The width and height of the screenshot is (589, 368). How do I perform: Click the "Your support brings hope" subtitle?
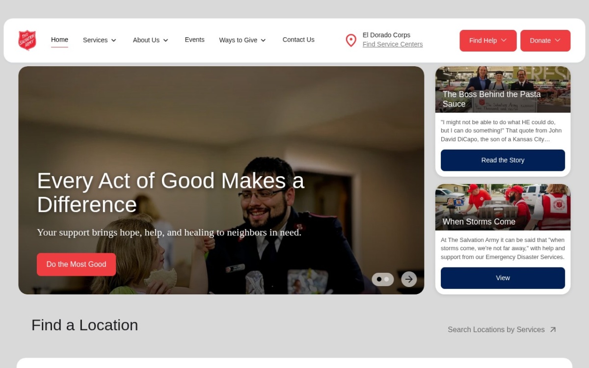click(169, 233)
